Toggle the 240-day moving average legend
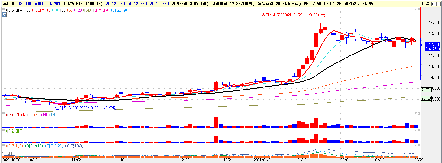The width and height of the screenshot is (442, 163). (88, 10)
